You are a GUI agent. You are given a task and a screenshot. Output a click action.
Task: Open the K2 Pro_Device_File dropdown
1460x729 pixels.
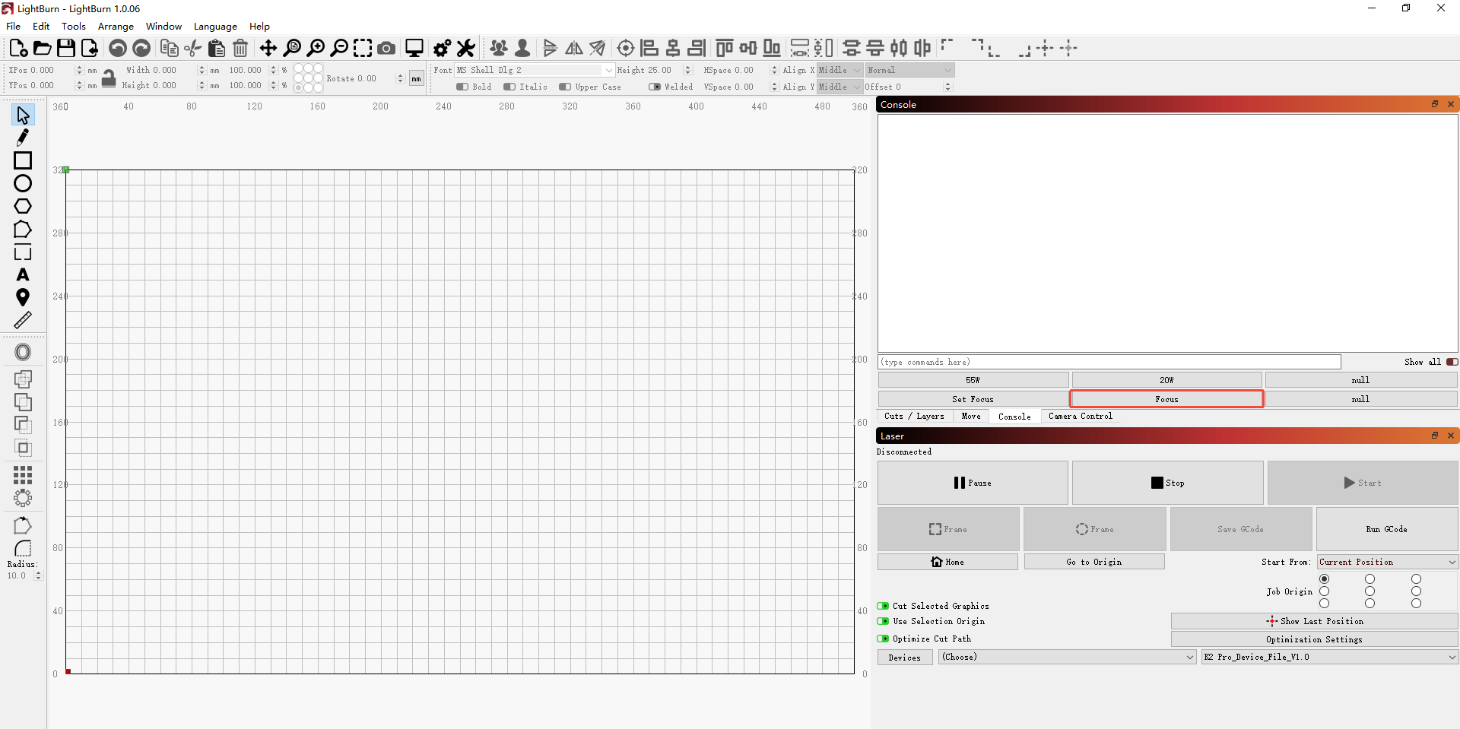(x=1330, y=657)
